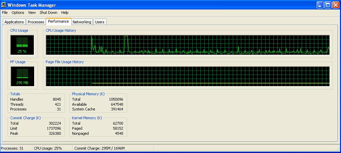Image resolution: width=341 pixels, height=153 pixels.
Task: Click the Nonpaged label in Kernel Memory
Action: click(80, 133)
